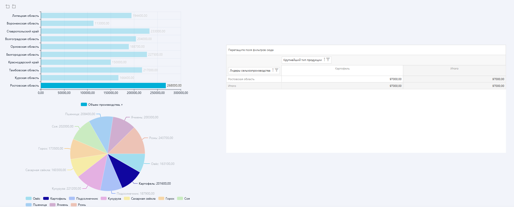Click filter funnel on Лидеры сельхозпроизводства
The height and width of the screenshot is (207, 514).
276,70
